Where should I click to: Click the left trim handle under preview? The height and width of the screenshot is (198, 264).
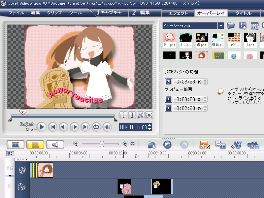(x=10, y=120)
